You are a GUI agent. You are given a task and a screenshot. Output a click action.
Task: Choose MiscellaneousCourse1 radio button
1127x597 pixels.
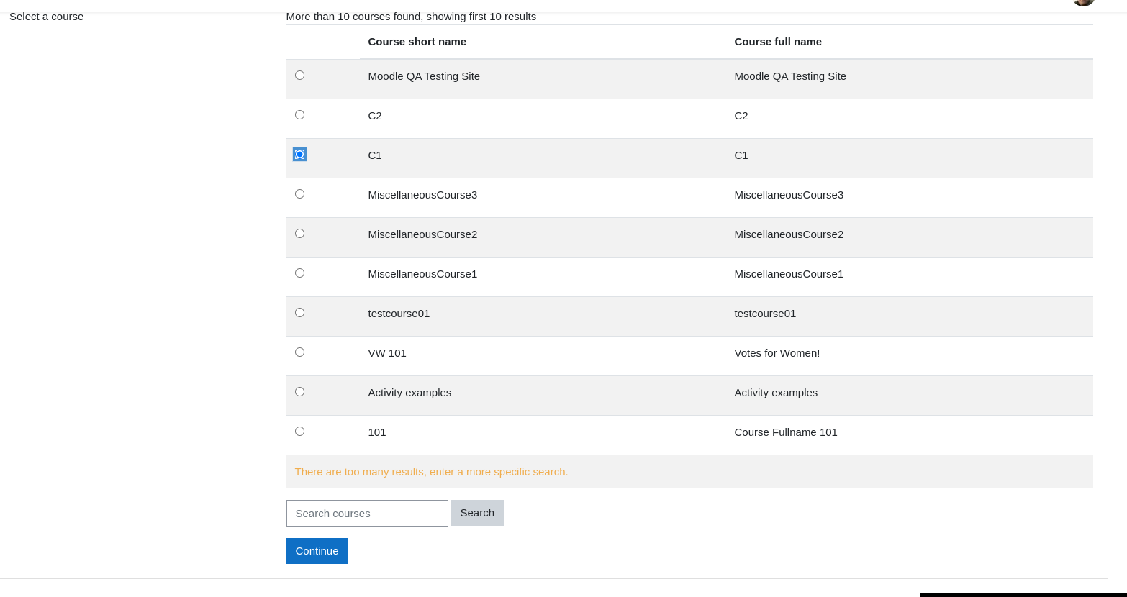[x=299, y=273]
